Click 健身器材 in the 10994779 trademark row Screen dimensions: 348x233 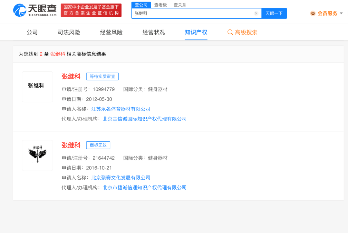tap(158, 89)
